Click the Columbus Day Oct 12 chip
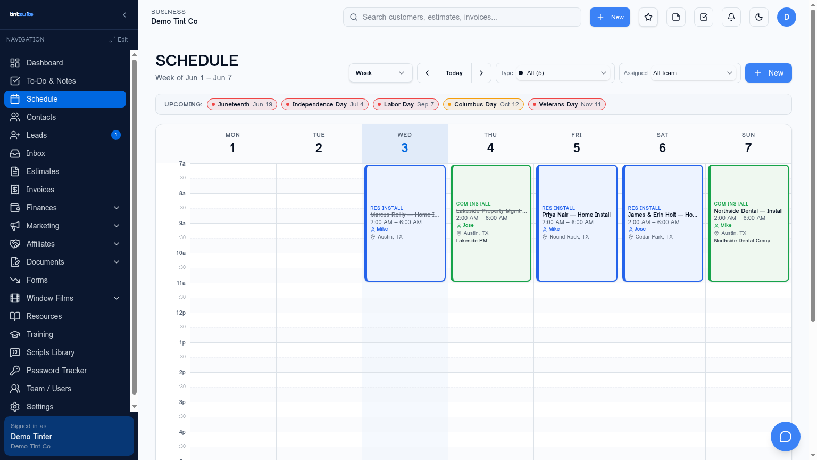Image resolution: width=817 pixels, height=460 pixels. [x=483, y=104]
